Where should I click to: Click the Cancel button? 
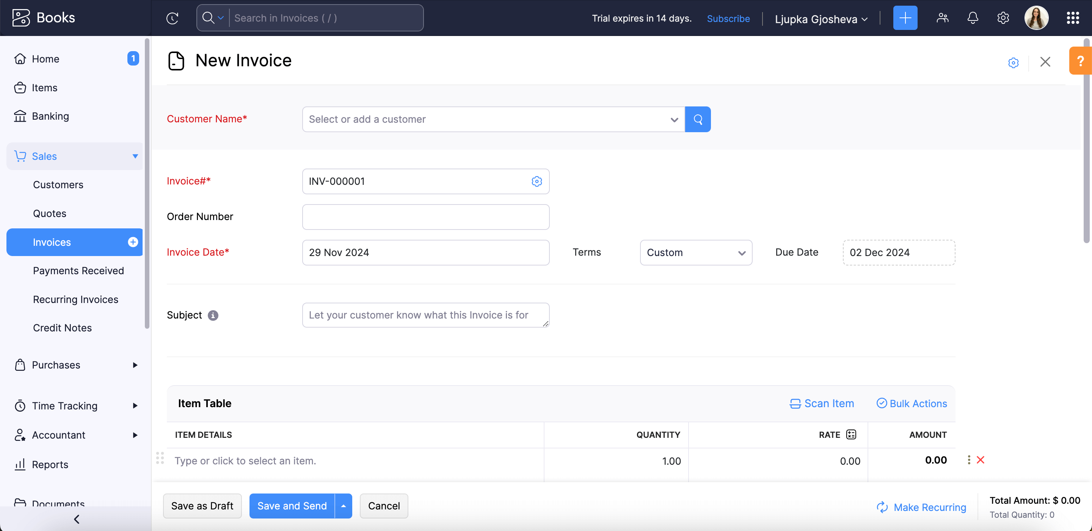click(384, 506)
